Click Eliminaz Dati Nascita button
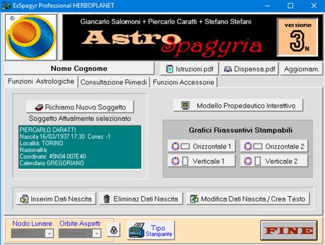The height and width of the screenshot is (245, 325). pyautogui.click(x=141, y=198)
